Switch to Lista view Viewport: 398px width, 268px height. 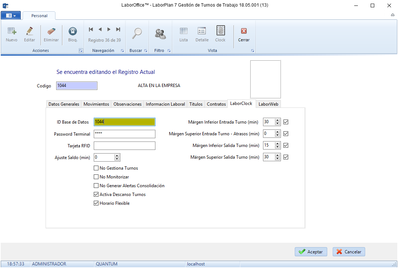click(183, 31)
